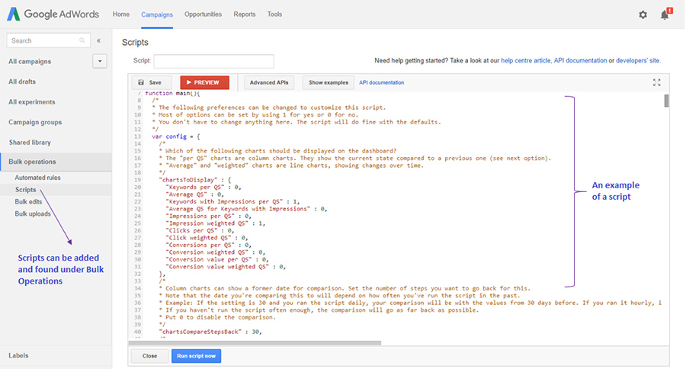Open API documentation toolbar link
This screenshot has height=369, width=686.
382,82
